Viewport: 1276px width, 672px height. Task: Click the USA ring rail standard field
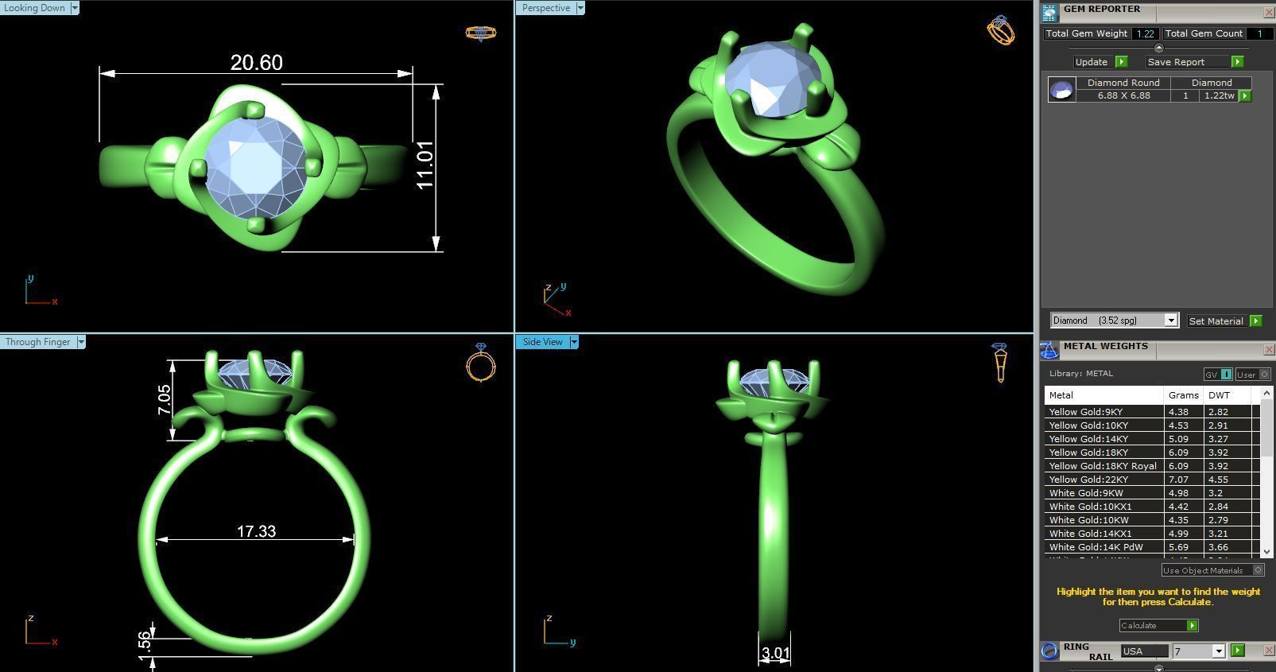pos(1145,651)
